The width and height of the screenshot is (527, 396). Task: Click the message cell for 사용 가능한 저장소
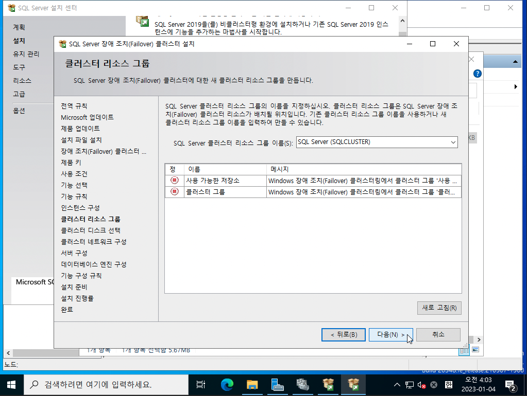364,181
